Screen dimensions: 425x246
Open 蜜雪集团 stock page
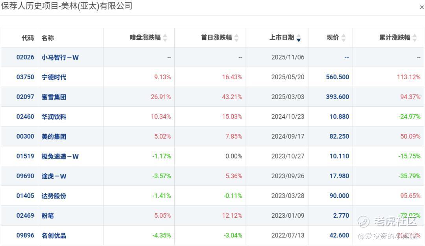54,97
